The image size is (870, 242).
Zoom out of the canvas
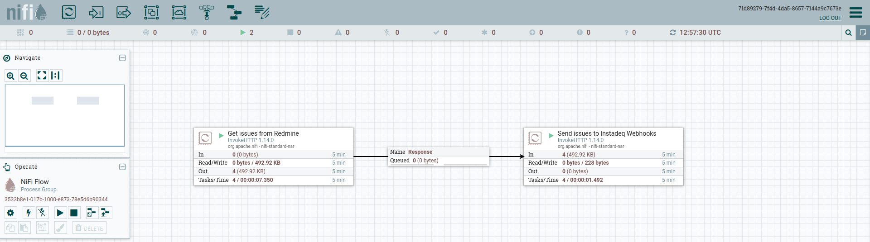(24, 76)
